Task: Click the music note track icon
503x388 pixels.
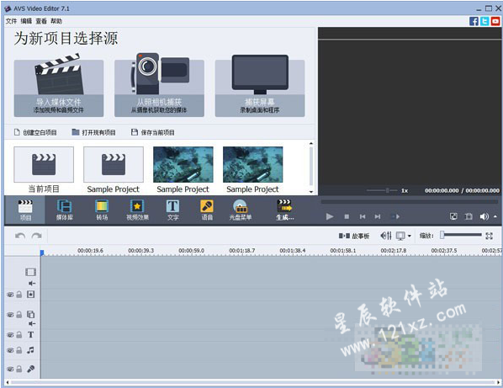Action: (31, 350)
